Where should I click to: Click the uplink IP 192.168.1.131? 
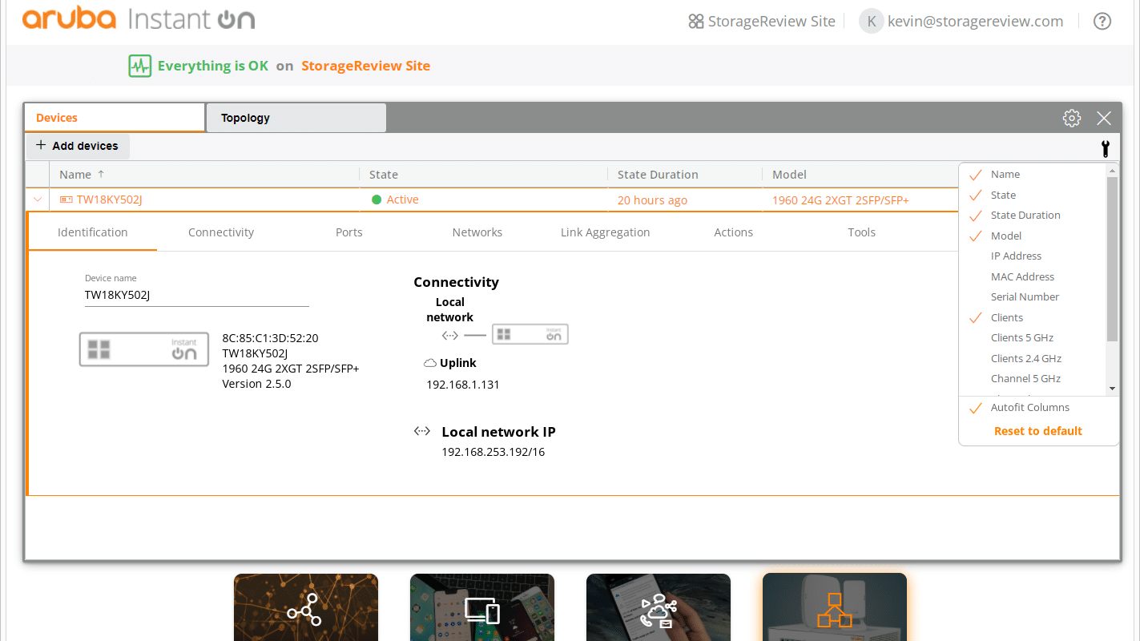(463, 385)
